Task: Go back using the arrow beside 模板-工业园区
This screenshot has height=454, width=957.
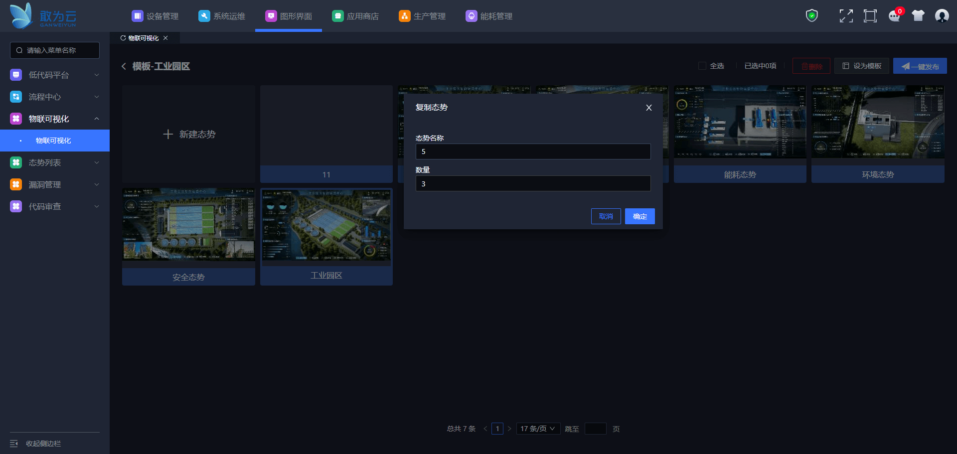Action: click(124, 66)
